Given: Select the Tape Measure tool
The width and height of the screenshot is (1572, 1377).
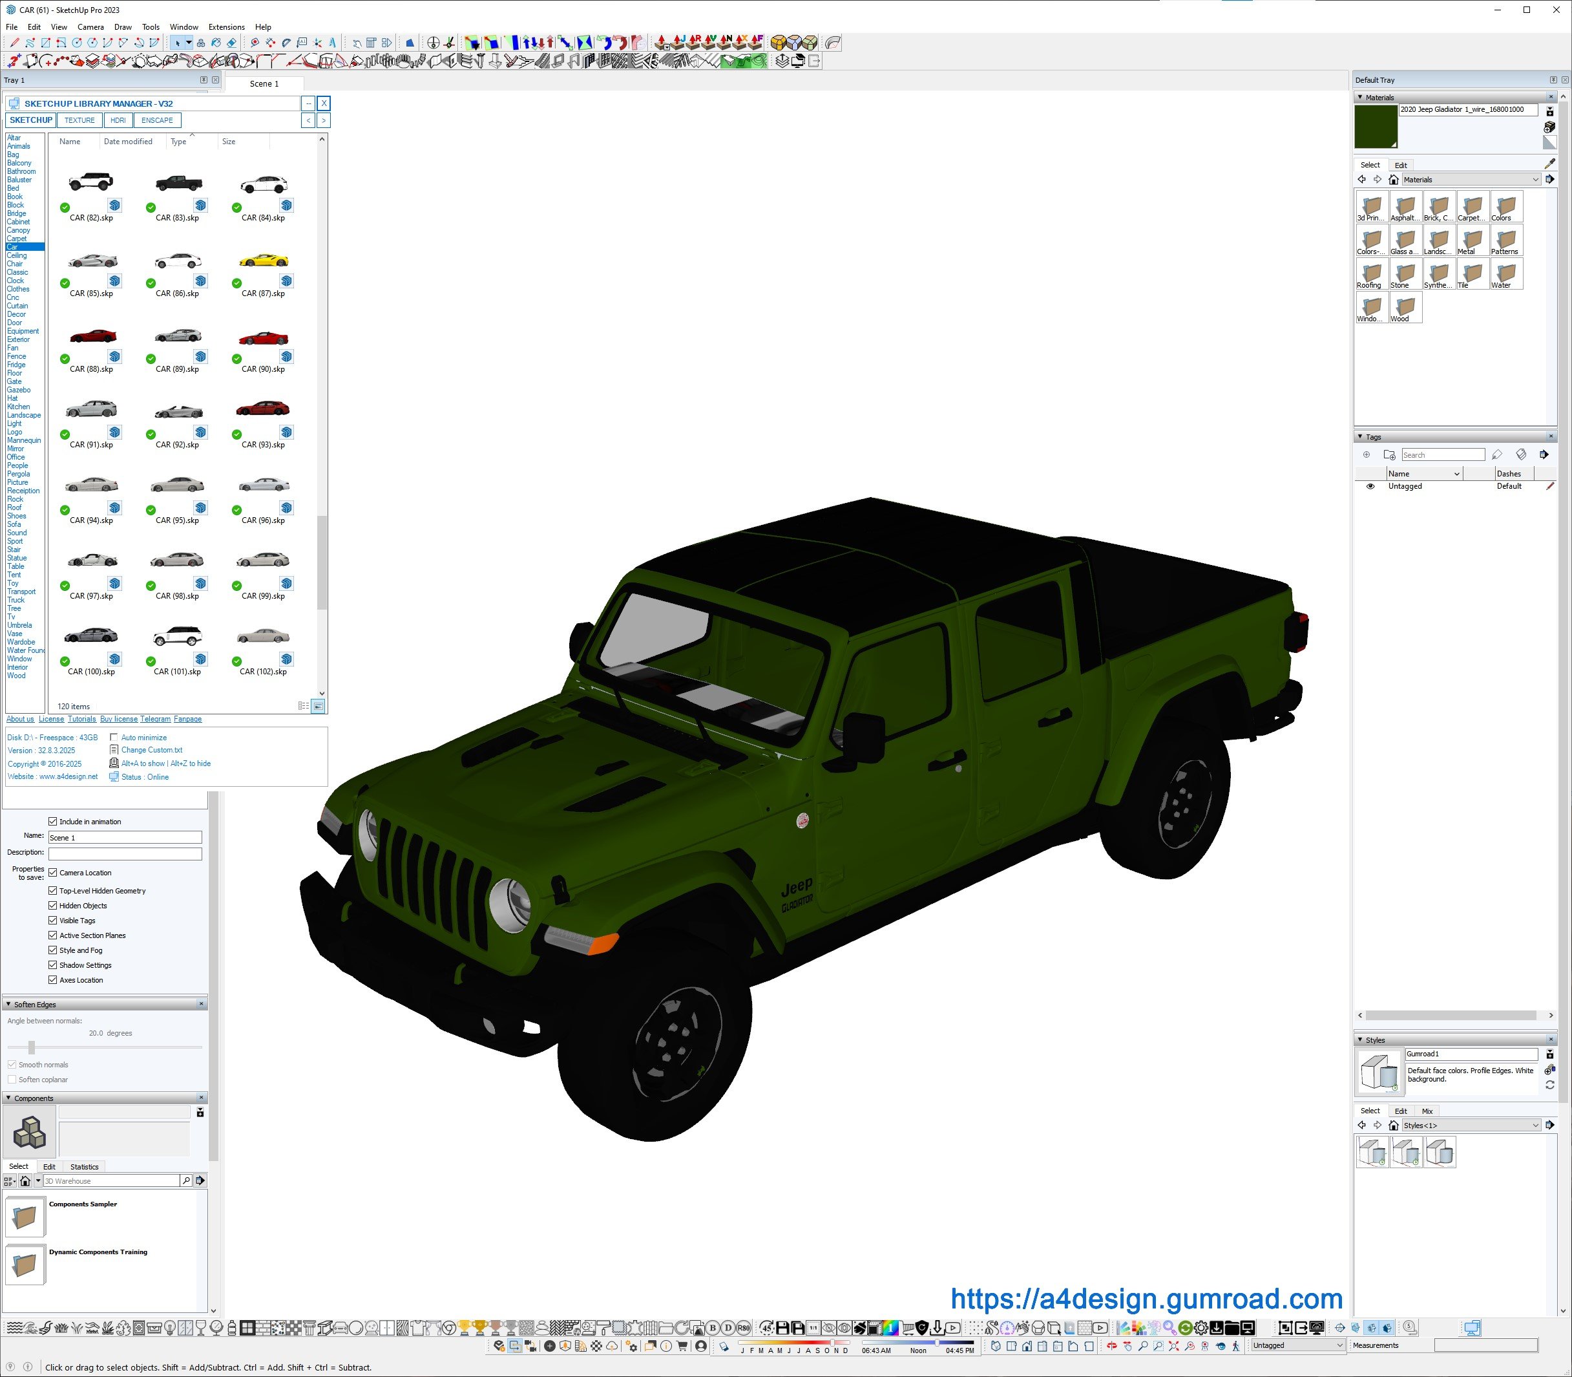Looking at the screenshot, I should pyautogui.click(x=255, y=43).
